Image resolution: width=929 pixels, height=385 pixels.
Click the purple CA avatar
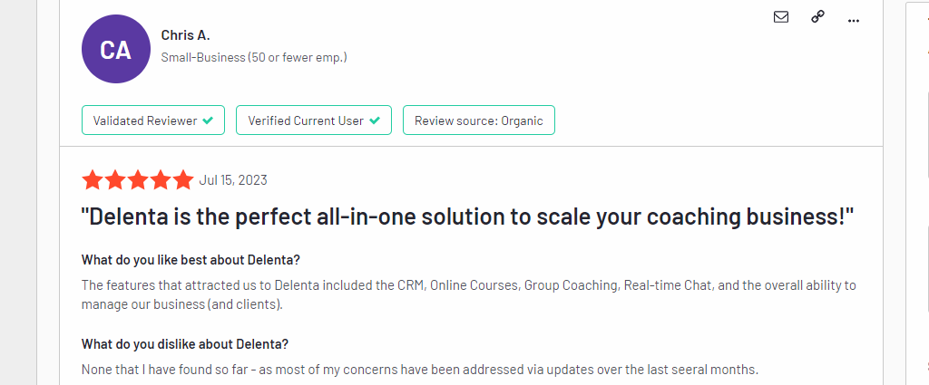115,50
